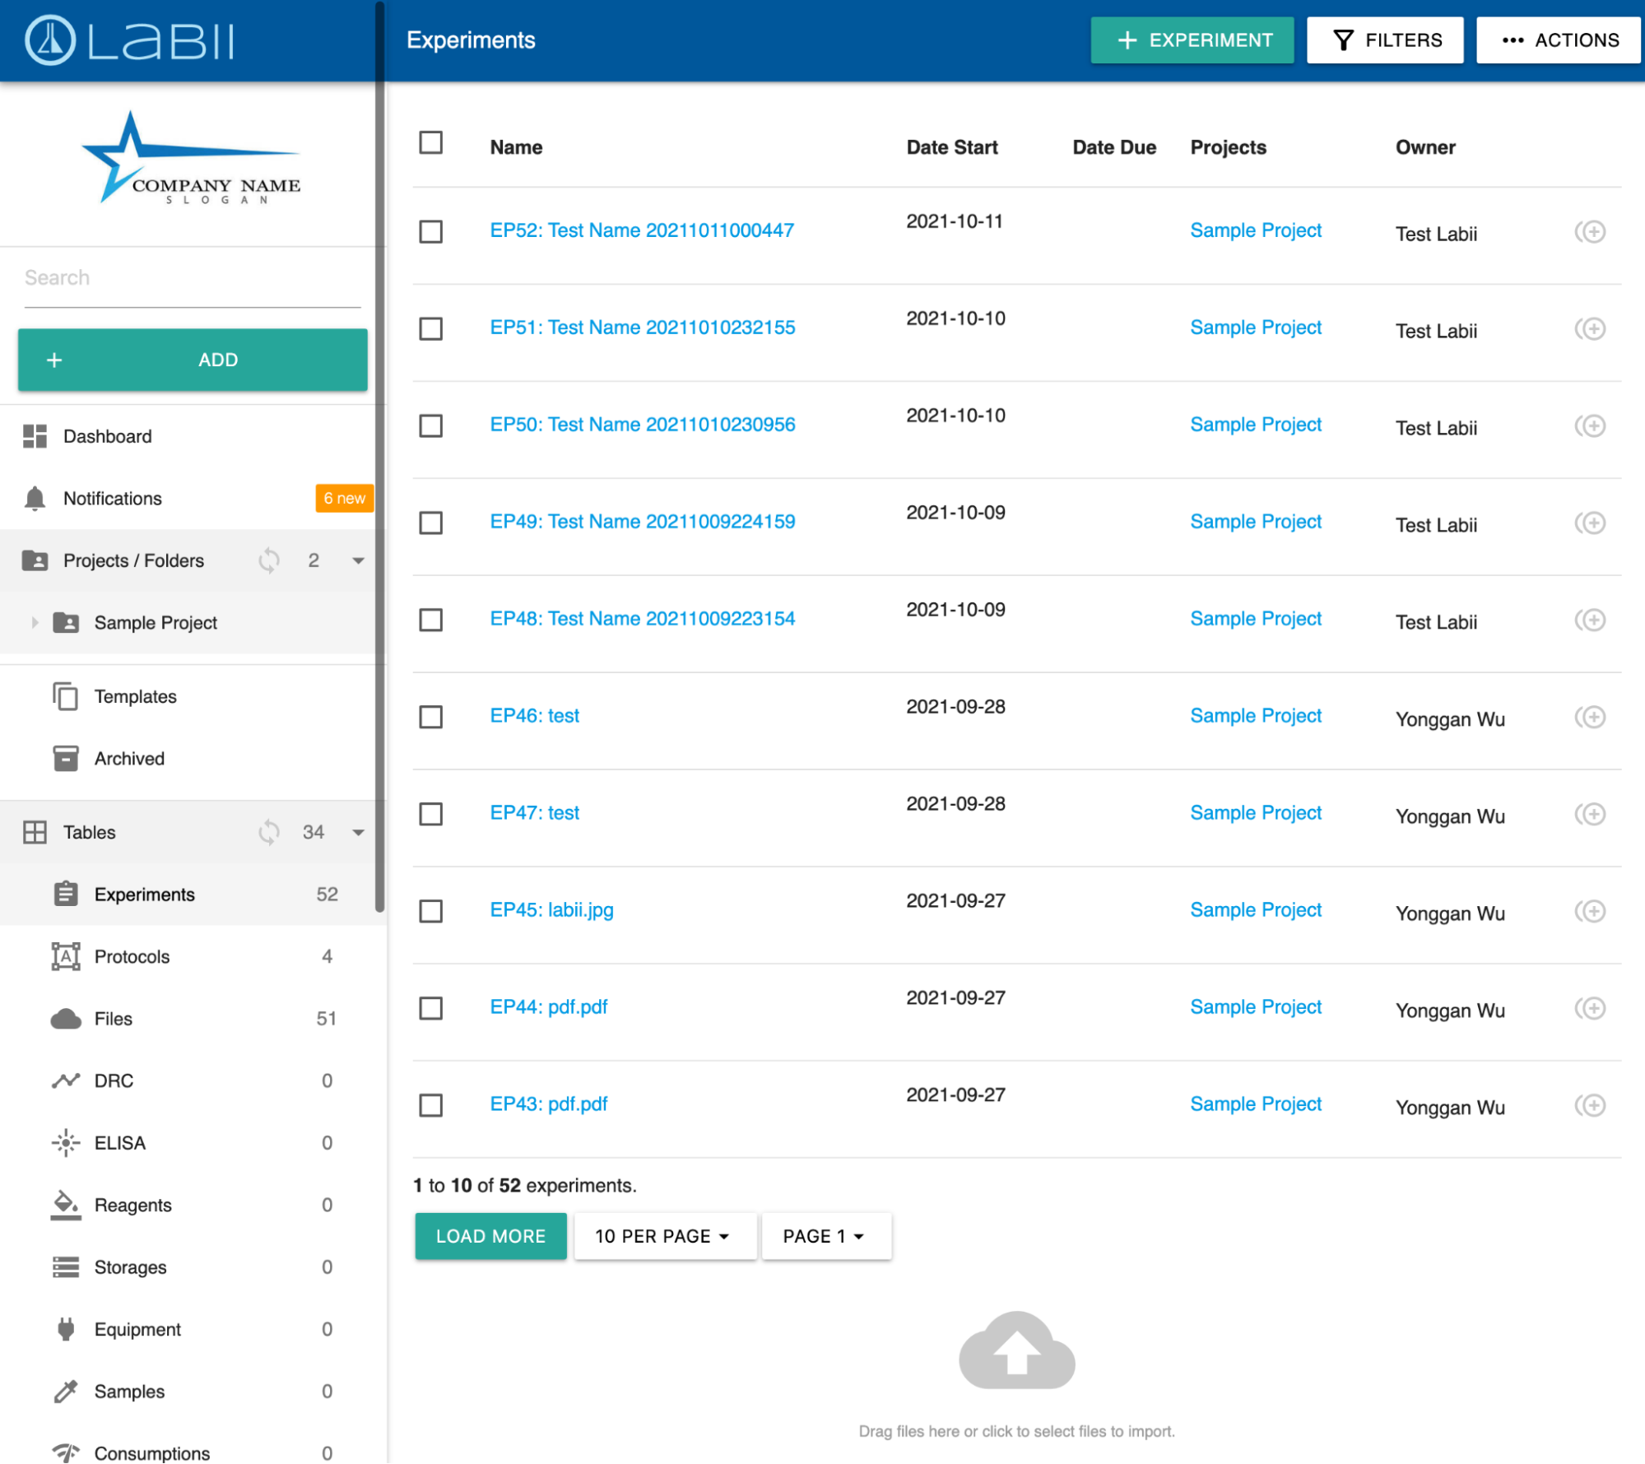The width and height of the screenshot is (1645, 1464).
Task: Click the Labii flask logo icon
Action: (49, 40)
